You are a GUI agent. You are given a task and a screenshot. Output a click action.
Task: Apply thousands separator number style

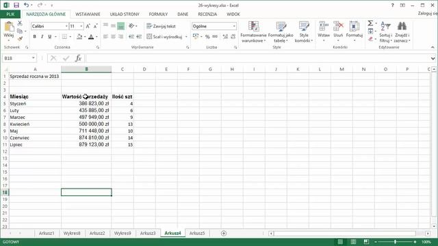tap(215, 36)
